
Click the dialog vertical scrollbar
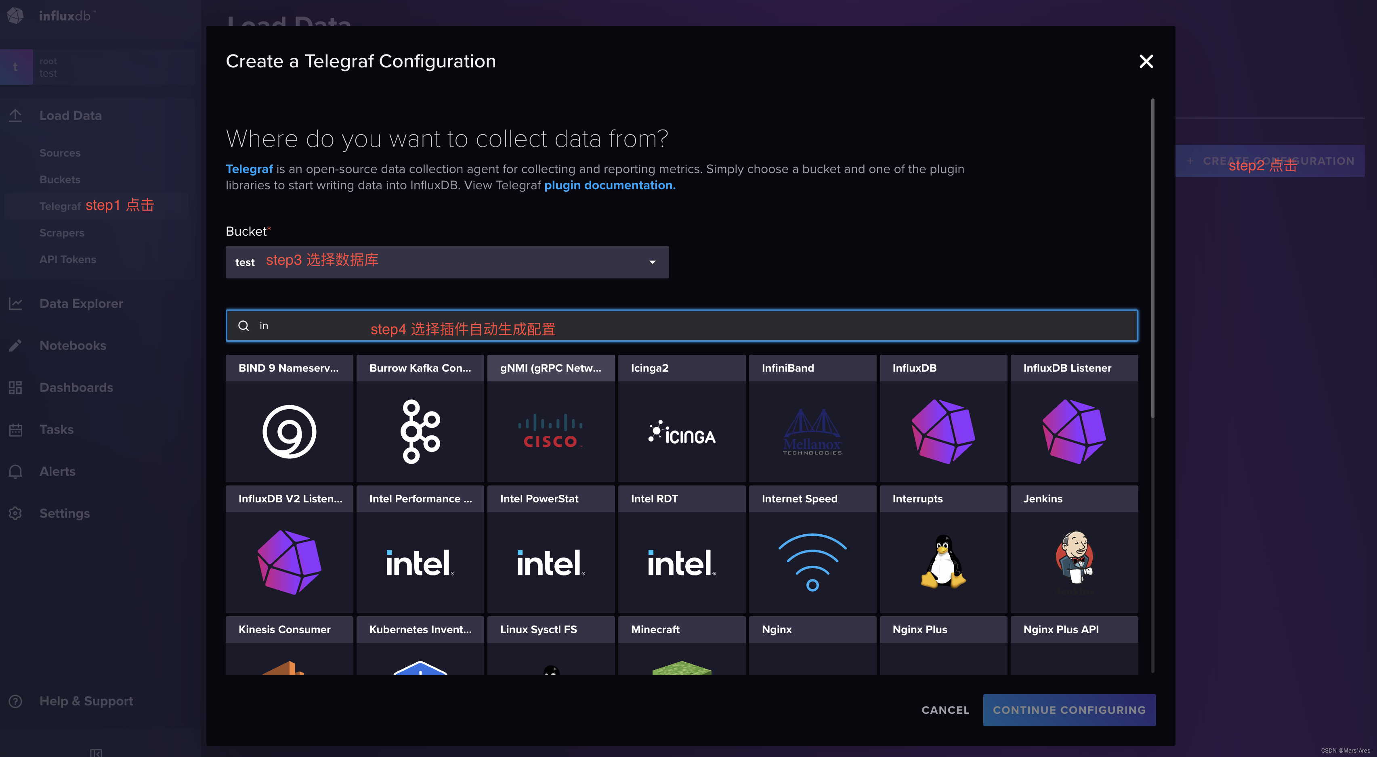[1152, 258]
